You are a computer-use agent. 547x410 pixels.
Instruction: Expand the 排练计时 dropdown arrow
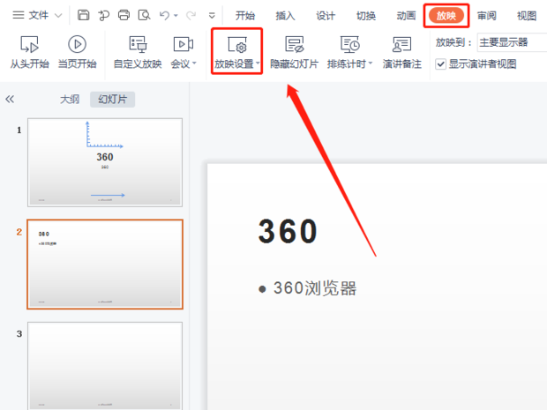click(371, 63)
